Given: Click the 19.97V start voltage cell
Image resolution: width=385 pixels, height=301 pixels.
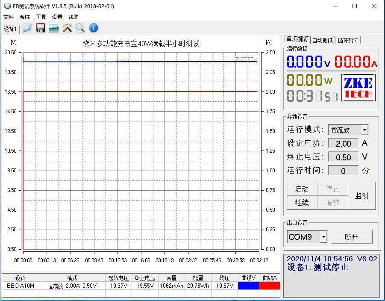Looking at the screenshot, I should (119, 286).
